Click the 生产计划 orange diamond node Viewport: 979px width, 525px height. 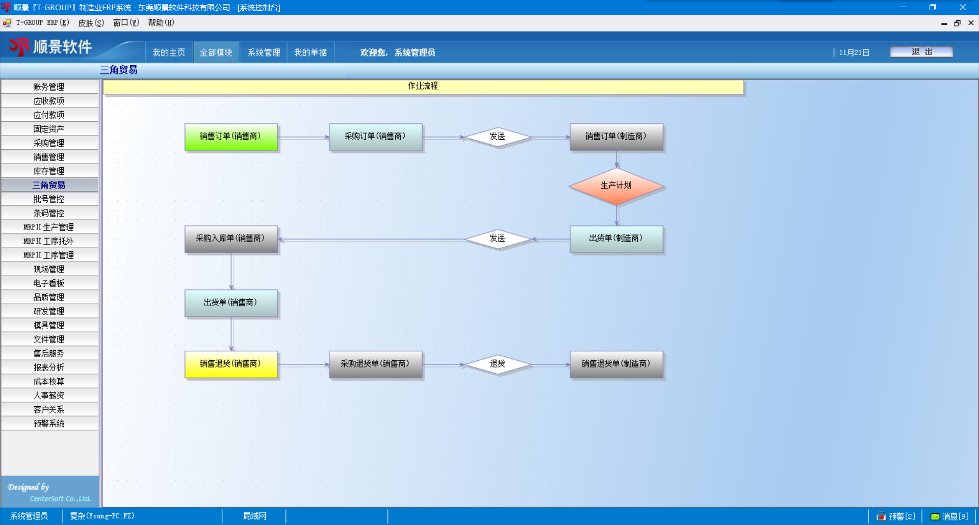pyautogui.click(x=616, y=186)
